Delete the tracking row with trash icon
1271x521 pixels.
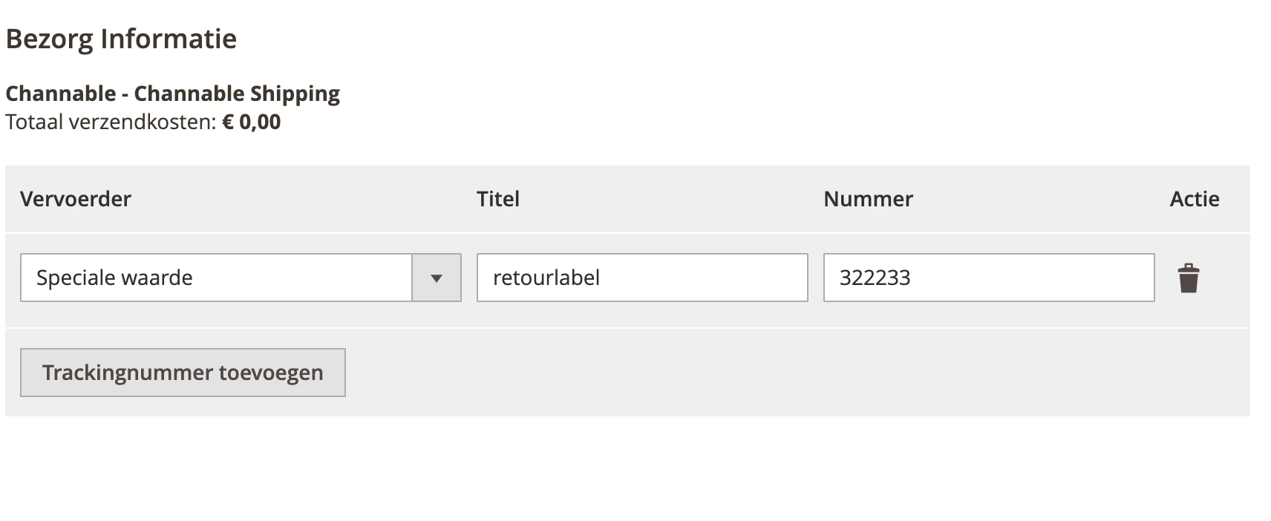(x=1188, y=278)
